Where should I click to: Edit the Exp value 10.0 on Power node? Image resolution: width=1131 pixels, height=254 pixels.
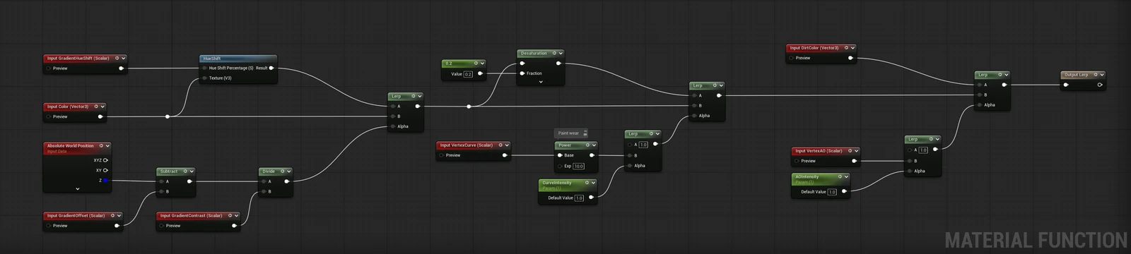[578, 166]
